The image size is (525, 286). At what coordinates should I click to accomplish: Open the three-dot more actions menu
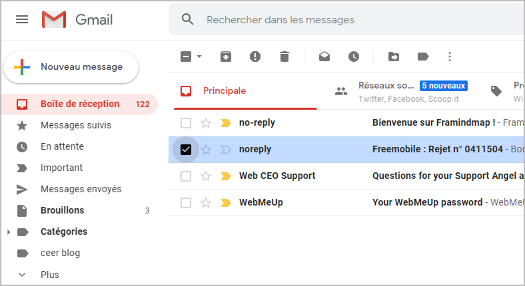450,57
